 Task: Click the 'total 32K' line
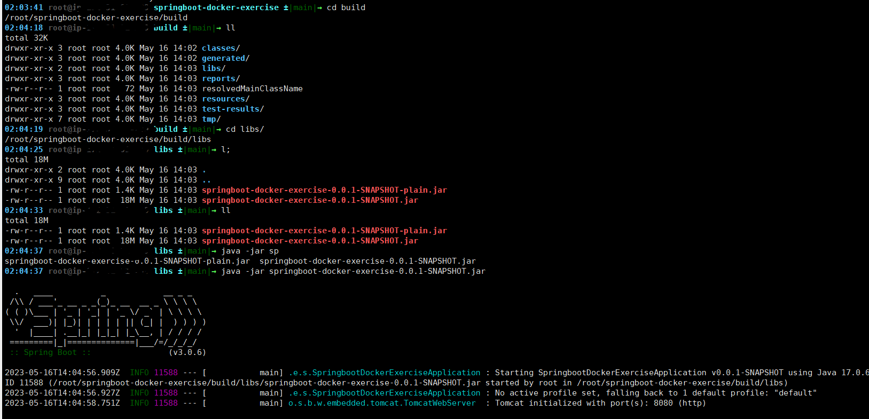(26, 38)
